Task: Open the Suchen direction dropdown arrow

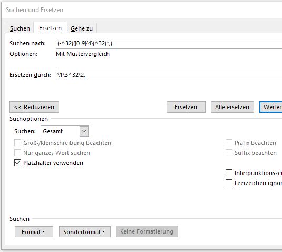Action: tap(84, 131)
